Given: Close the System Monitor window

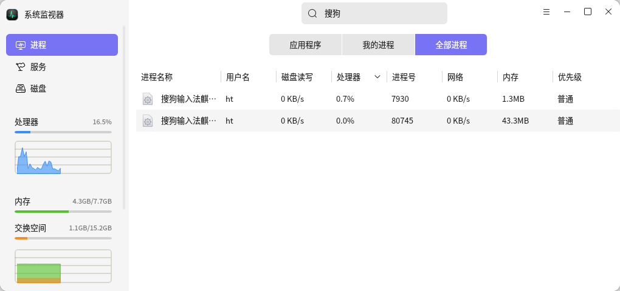Looking at the screenshot, I should point(608,12).
